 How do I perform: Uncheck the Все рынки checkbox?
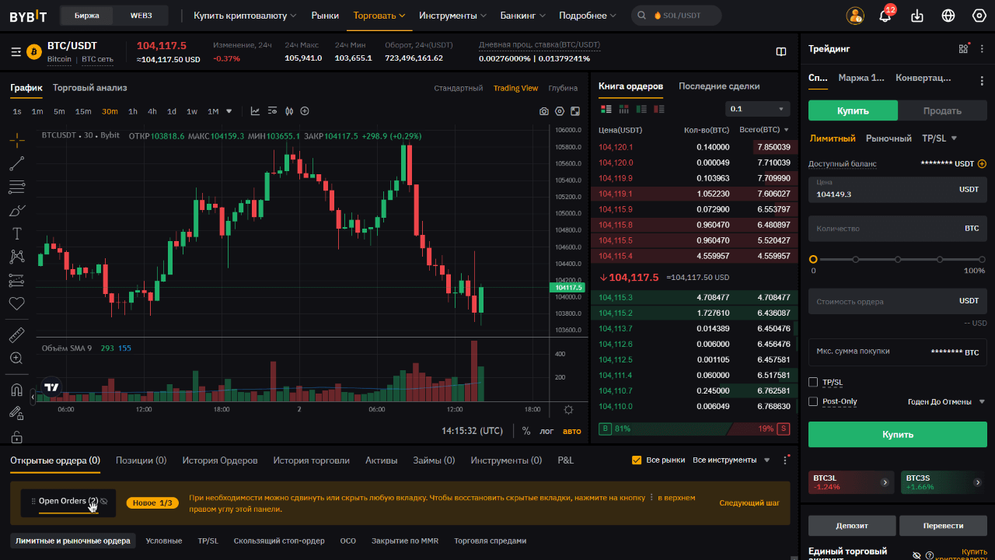point(637,460)
